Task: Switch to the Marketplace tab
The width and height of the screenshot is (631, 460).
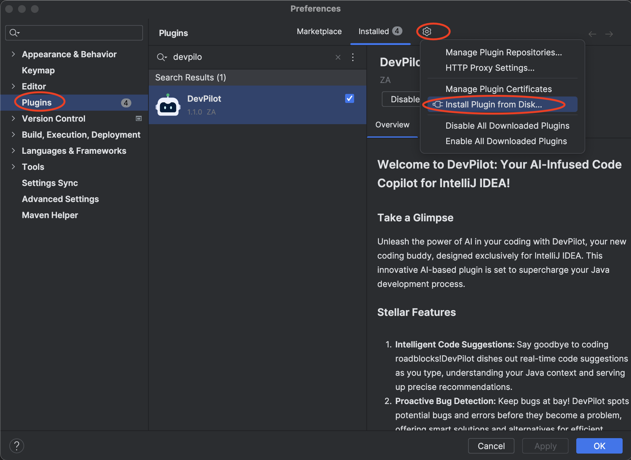Action: pos(319,32)
